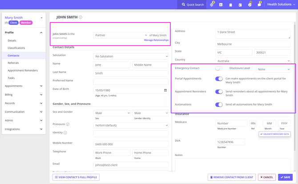
Task: Click the Manage Relationships link
Action: click(156, 40)
